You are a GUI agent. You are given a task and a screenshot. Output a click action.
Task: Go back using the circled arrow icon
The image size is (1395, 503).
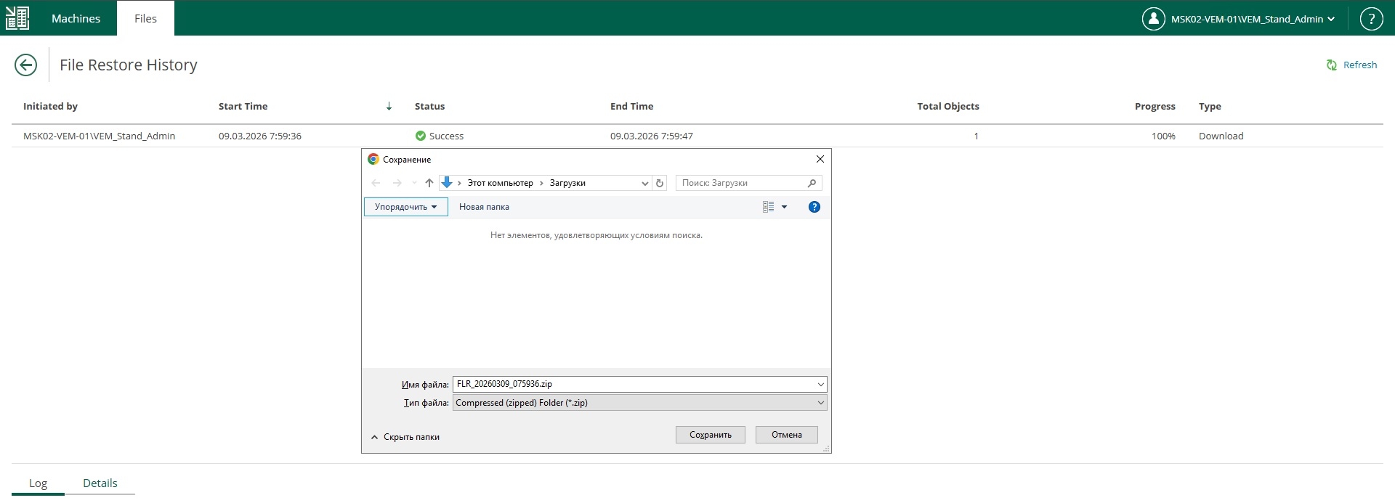(x=25, y=65)
